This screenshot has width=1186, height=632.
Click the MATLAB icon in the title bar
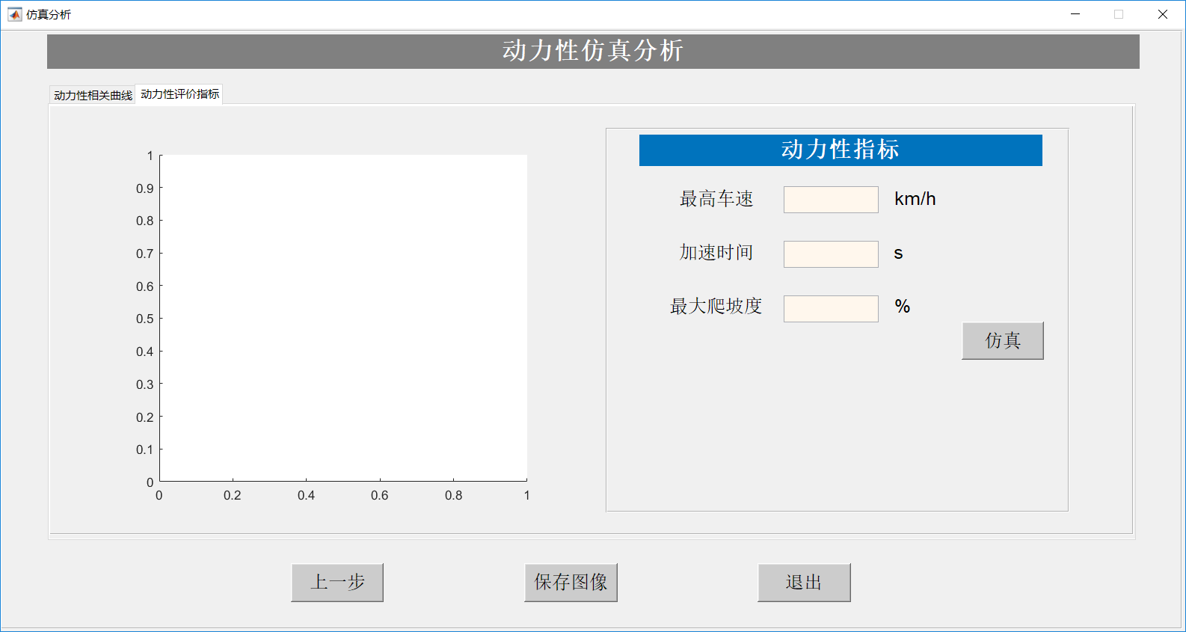pos(14,14)
